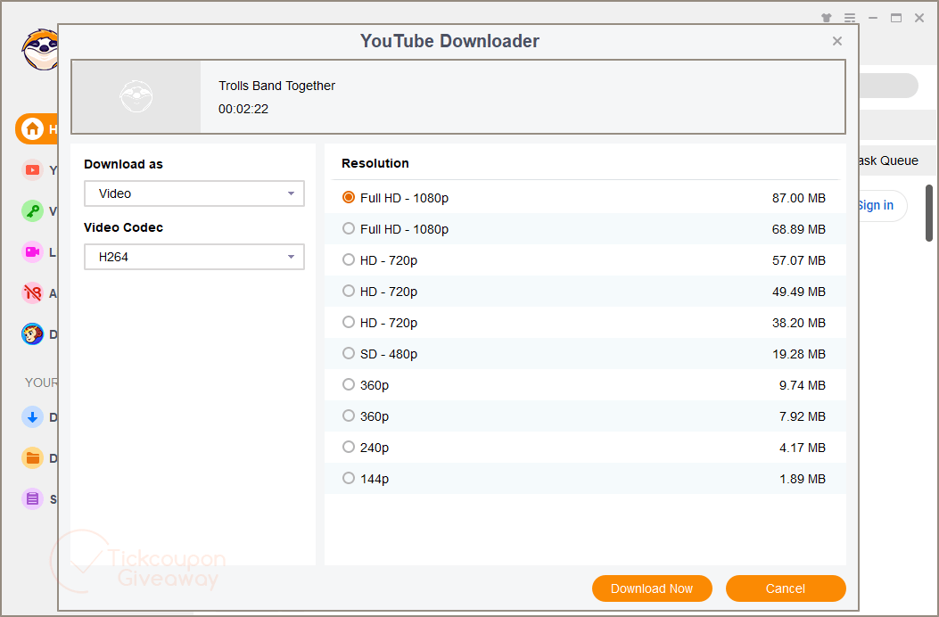Choose 144p 1.89 MB option
Image resolution: width=939 pixels, height=617 pixels.
click(585, 478)
